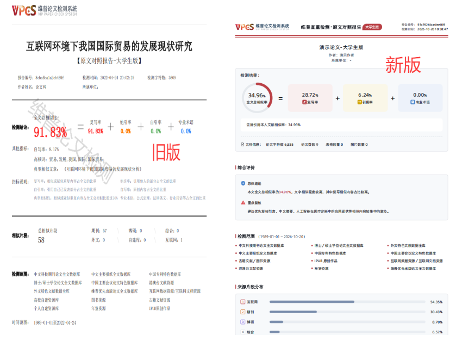Screen dimensions: 456x348
Task: Click the 综合评价 section heading
Action: point(246,167)
